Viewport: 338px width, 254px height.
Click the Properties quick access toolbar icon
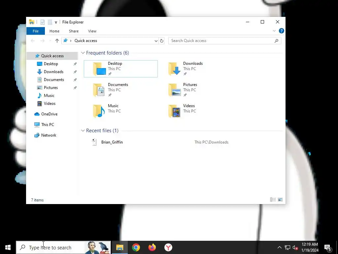(x=43, y=22)
